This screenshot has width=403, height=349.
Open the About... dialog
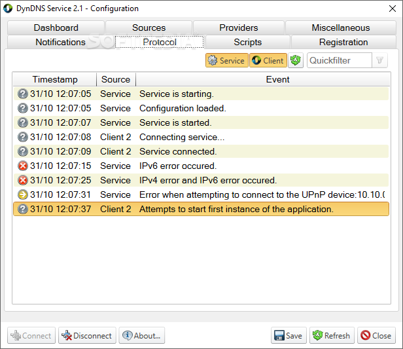(141, 335)
